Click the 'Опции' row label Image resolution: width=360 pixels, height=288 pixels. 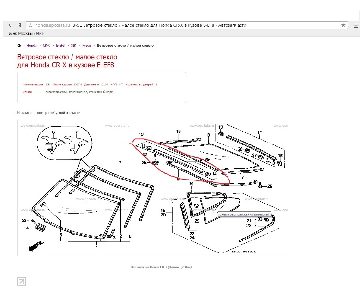point(27,92)
